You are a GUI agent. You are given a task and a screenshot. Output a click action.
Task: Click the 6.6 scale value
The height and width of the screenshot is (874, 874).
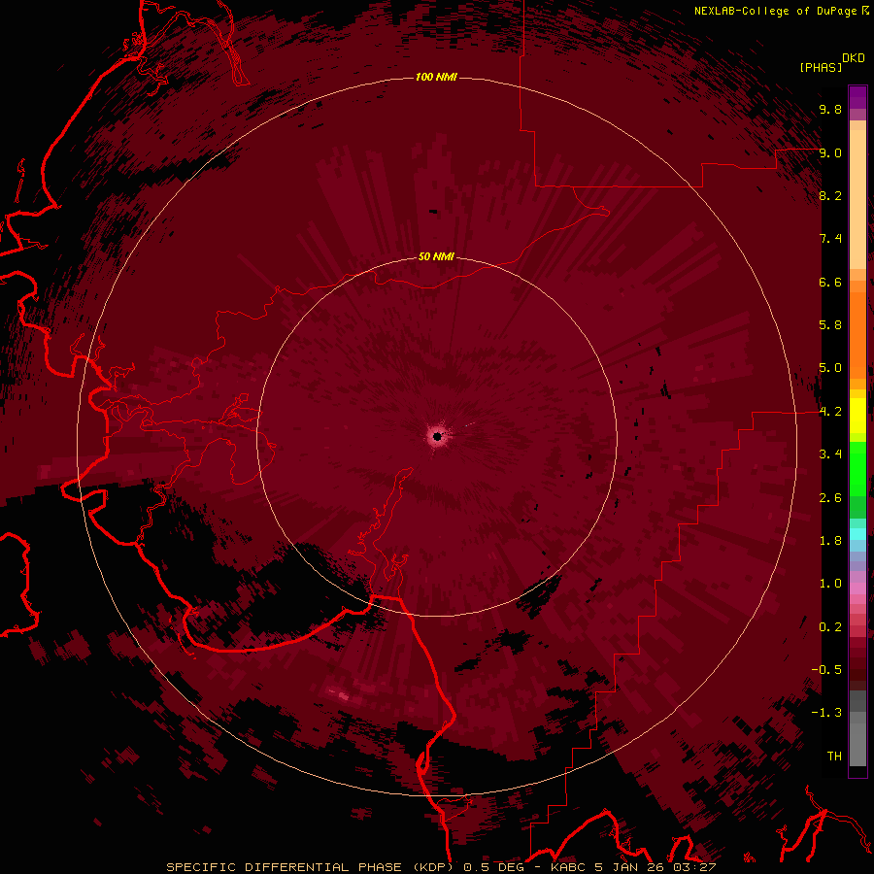(x=830, y=282)
